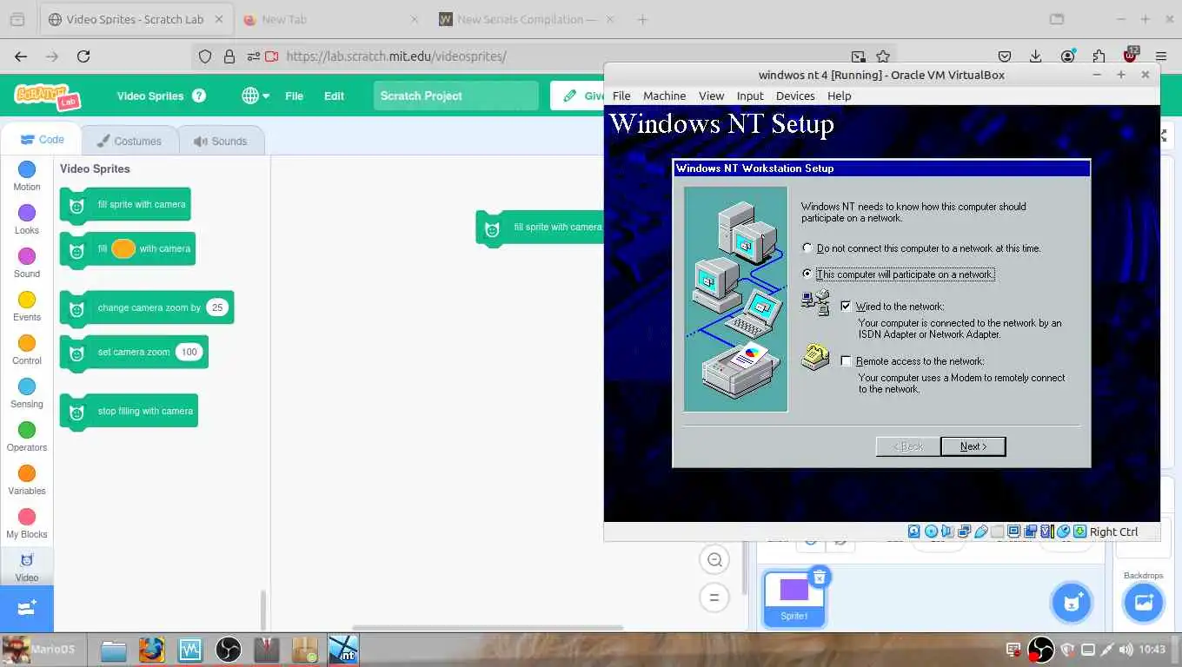Open the VirtualBox Machine menu
Image resolution: width=1182 pixels, height=667 pixels.
(664, 96)
